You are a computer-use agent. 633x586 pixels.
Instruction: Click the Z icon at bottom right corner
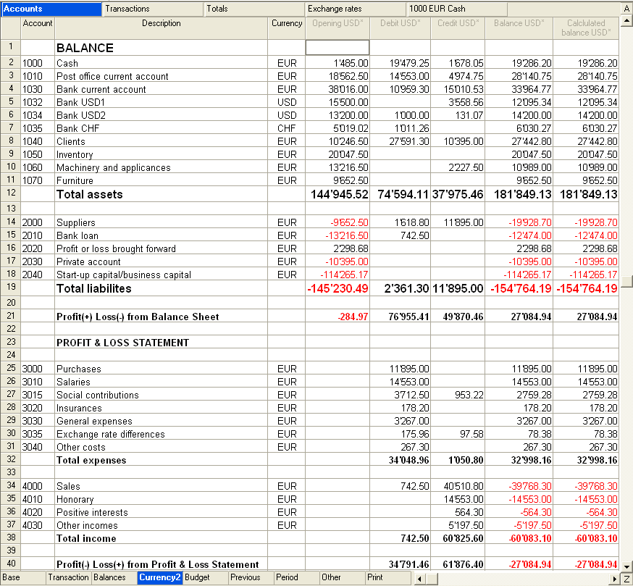click(626, 579)
